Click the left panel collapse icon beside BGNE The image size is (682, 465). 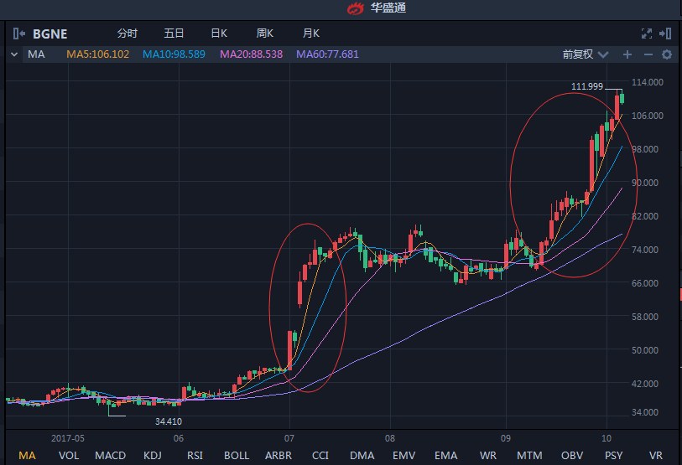[19, 34]
